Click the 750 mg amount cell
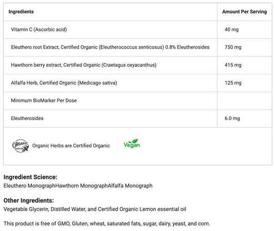 [245, 48]
